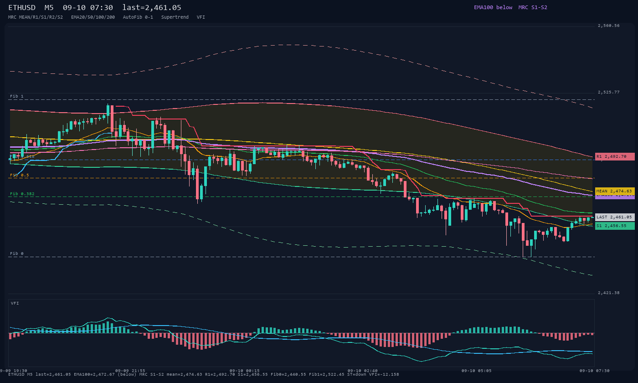Click the 2,525.77 price axis label
The height and width of the screenshot is (383, 638).
609,92
